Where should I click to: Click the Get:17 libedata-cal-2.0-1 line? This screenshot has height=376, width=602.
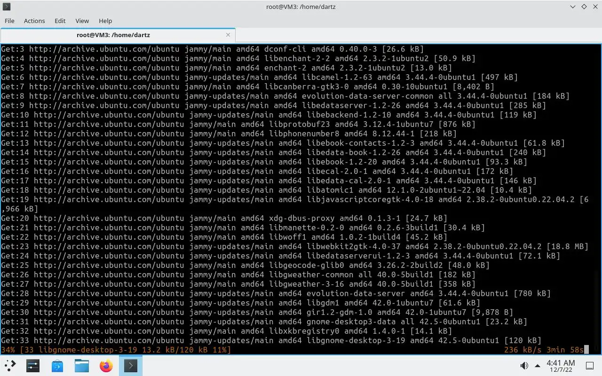[x=269, y=180]
